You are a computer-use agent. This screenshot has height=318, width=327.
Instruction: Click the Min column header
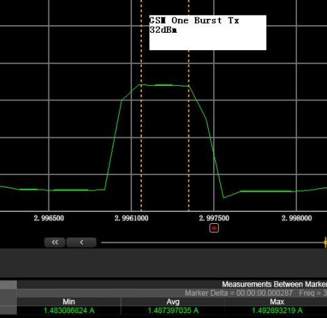[x=68, y=302]
